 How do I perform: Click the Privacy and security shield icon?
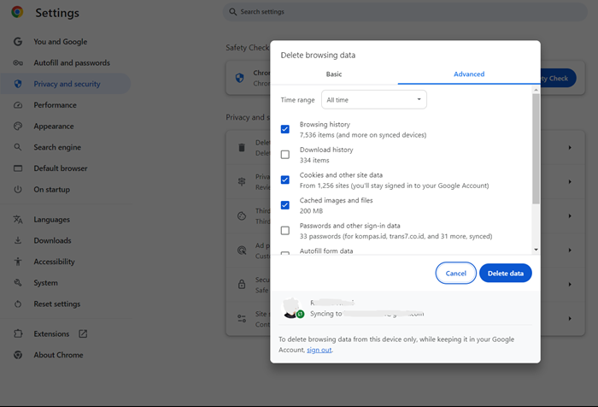coord(18,84)
